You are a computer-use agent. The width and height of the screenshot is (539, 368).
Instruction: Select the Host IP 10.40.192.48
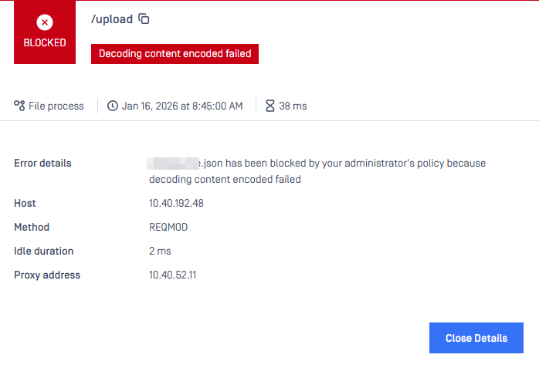tap(176, 204)
